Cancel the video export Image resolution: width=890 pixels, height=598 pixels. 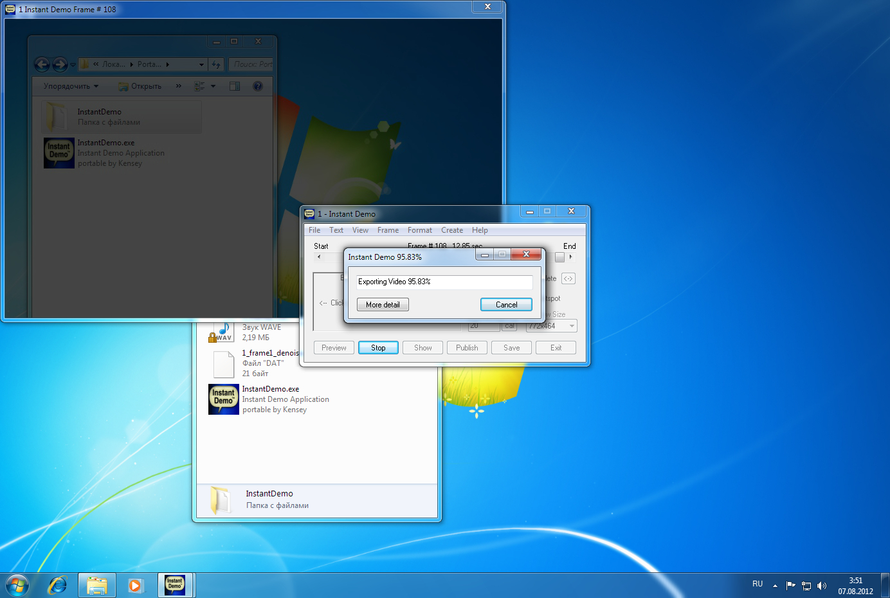pyautogui.click(x=506, y=305)
